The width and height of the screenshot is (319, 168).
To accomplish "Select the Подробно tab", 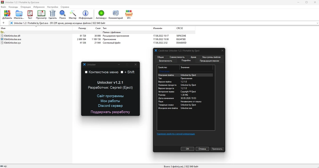I will [186, 60].
